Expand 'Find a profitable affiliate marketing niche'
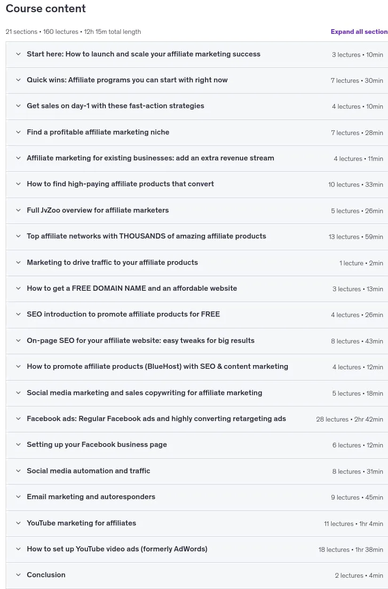This screenshot has height=589, width=388. pyautogui.click(x=197, y=132)
